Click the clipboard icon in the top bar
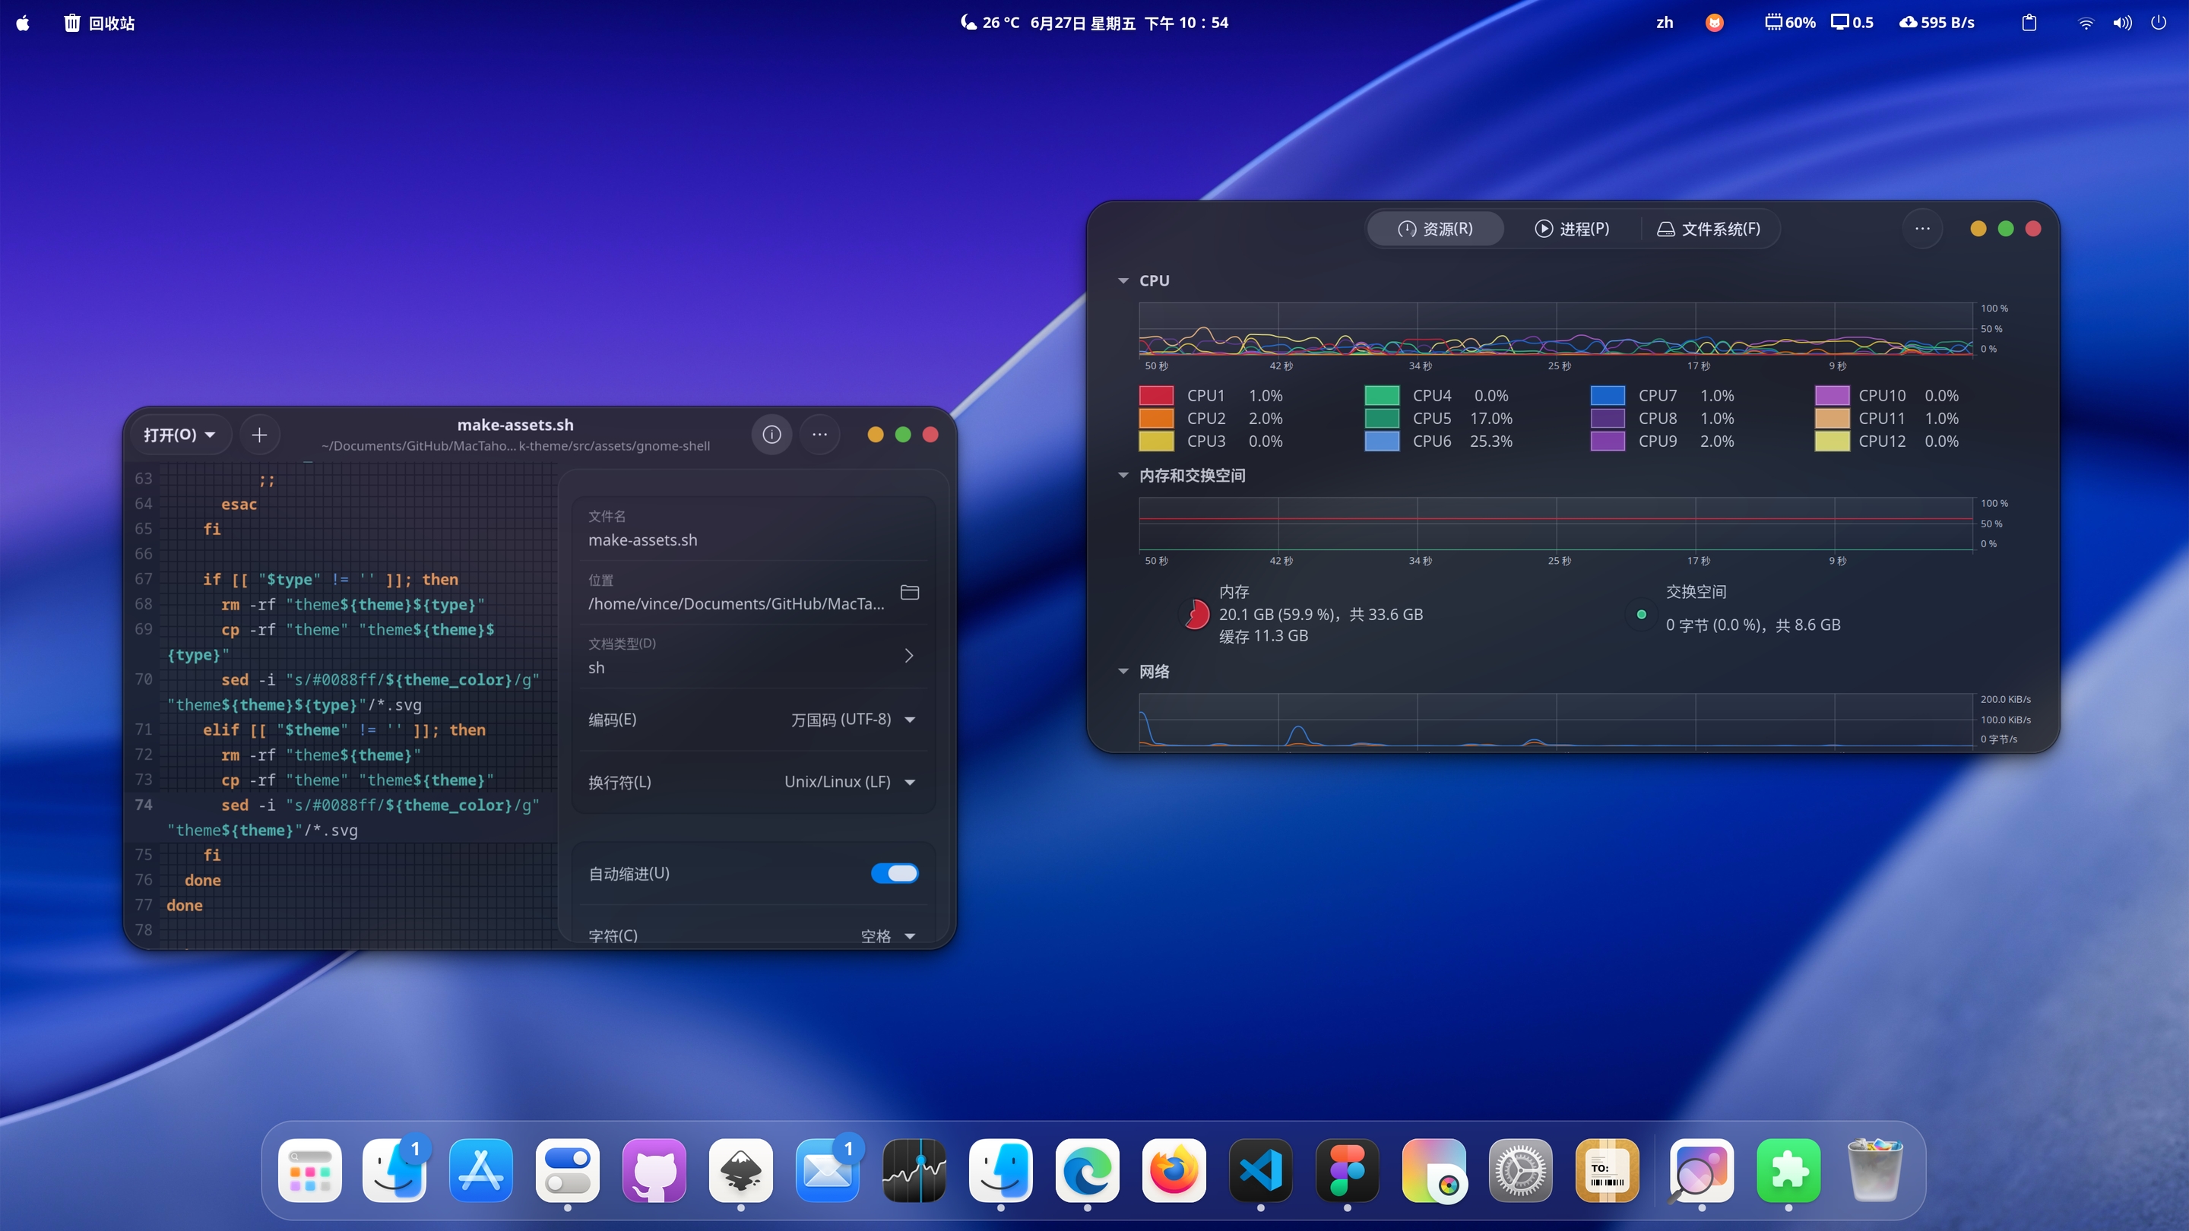Viewport: 2189px width, 1231px height. (x=2029, y=22)
